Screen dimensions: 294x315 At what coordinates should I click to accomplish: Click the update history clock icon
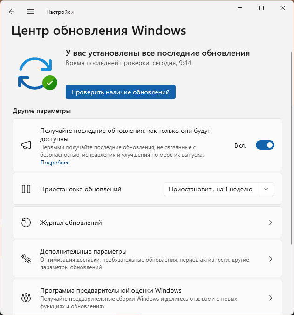click(26, 223)
